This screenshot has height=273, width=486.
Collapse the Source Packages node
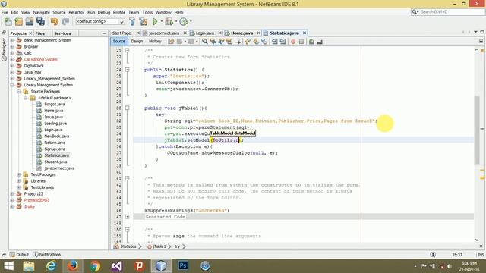coord(18,91)
